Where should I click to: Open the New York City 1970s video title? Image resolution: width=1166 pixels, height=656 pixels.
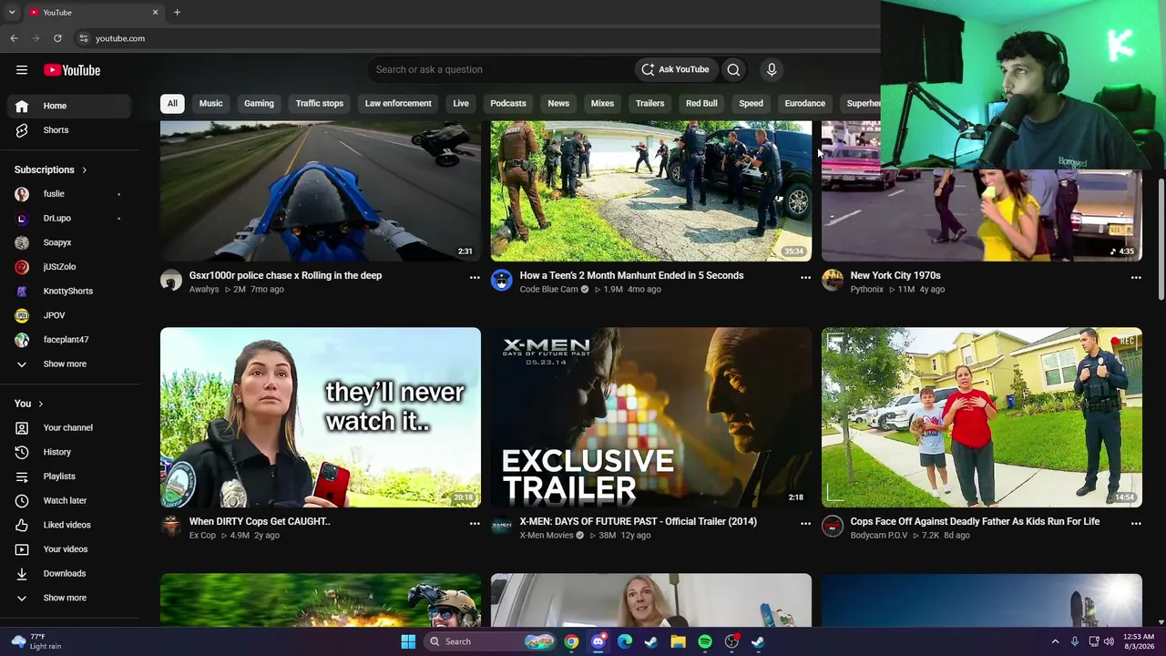click(895, 275)
